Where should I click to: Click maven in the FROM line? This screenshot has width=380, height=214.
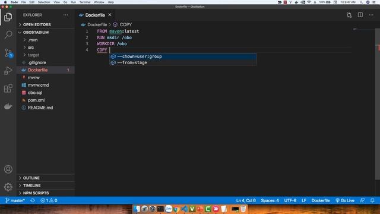coord(115,32)
